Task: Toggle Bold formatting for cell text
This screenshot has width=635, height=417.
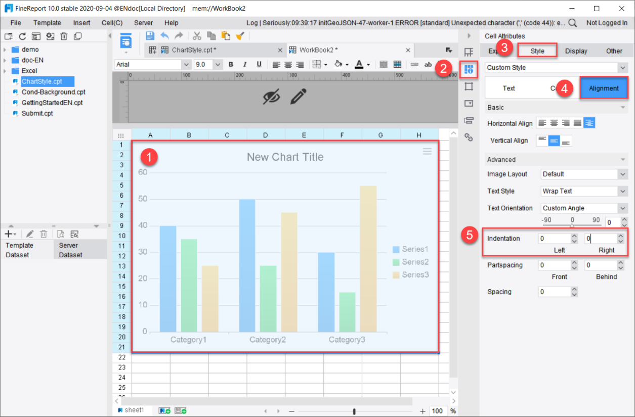Action: point(231,64)
